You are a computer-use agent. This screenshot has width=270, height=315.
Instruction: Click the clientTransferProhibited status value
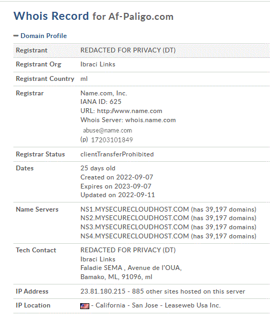[117, 154]
